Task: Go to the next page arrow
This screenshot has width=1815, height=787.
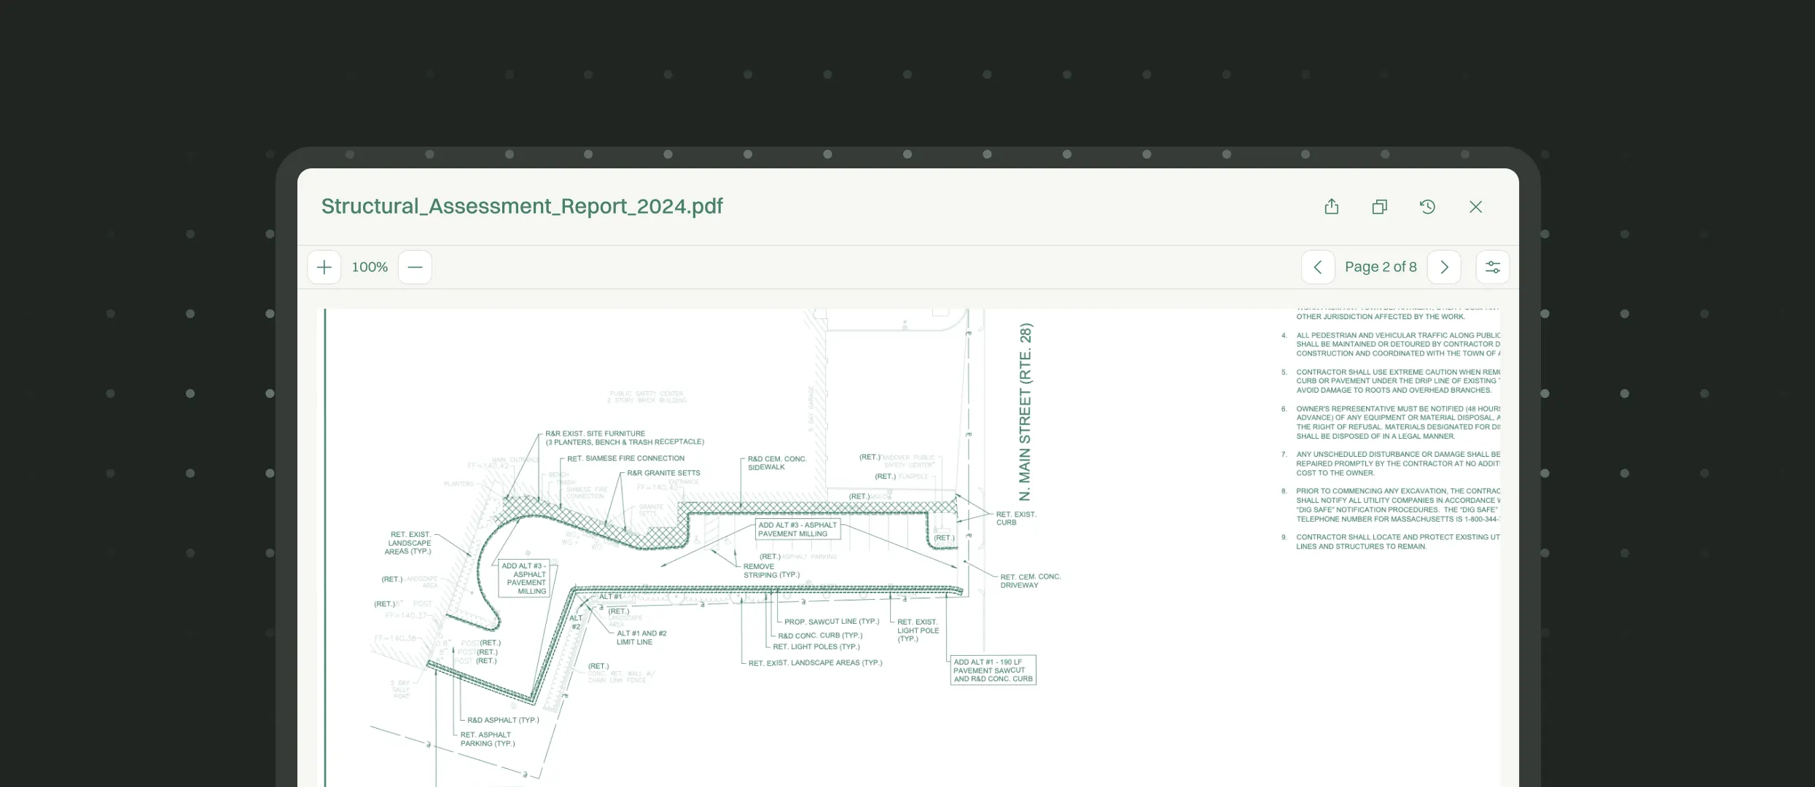Action: (x=1444, y=267)
